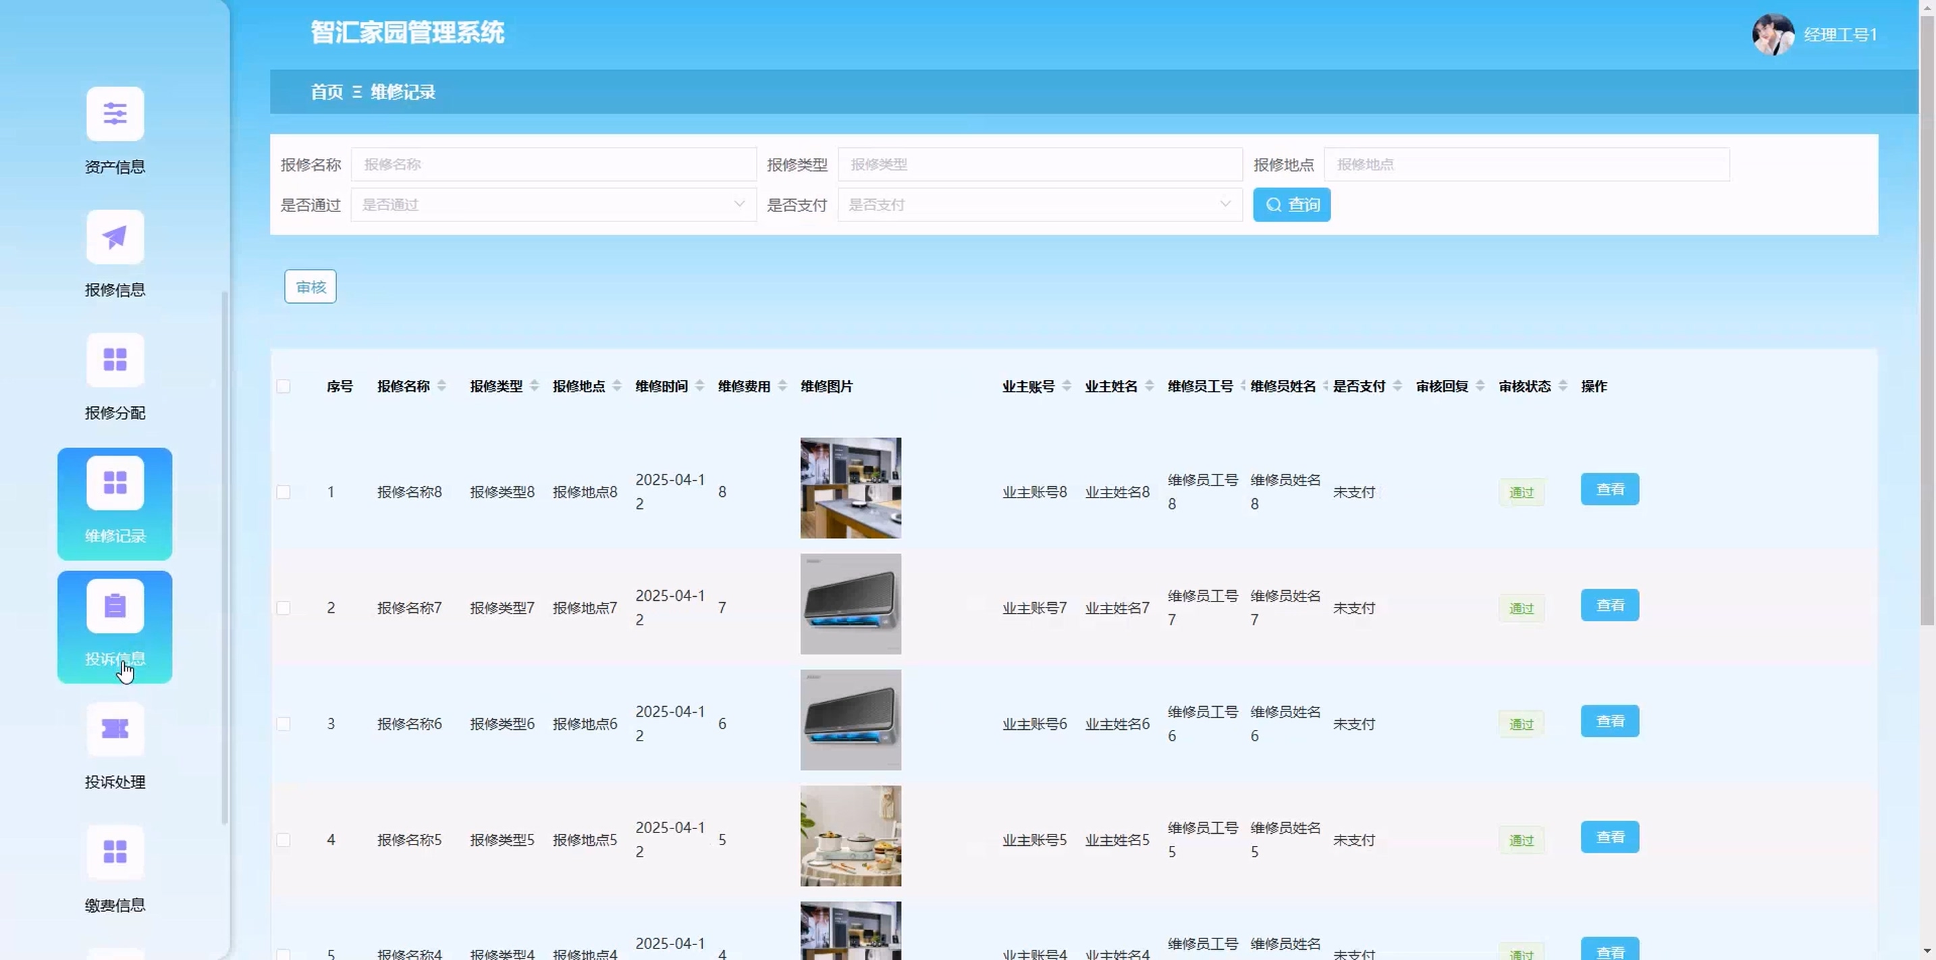Expand the 是否通过 dropdown
The image size is (1936, 960).
553,205
